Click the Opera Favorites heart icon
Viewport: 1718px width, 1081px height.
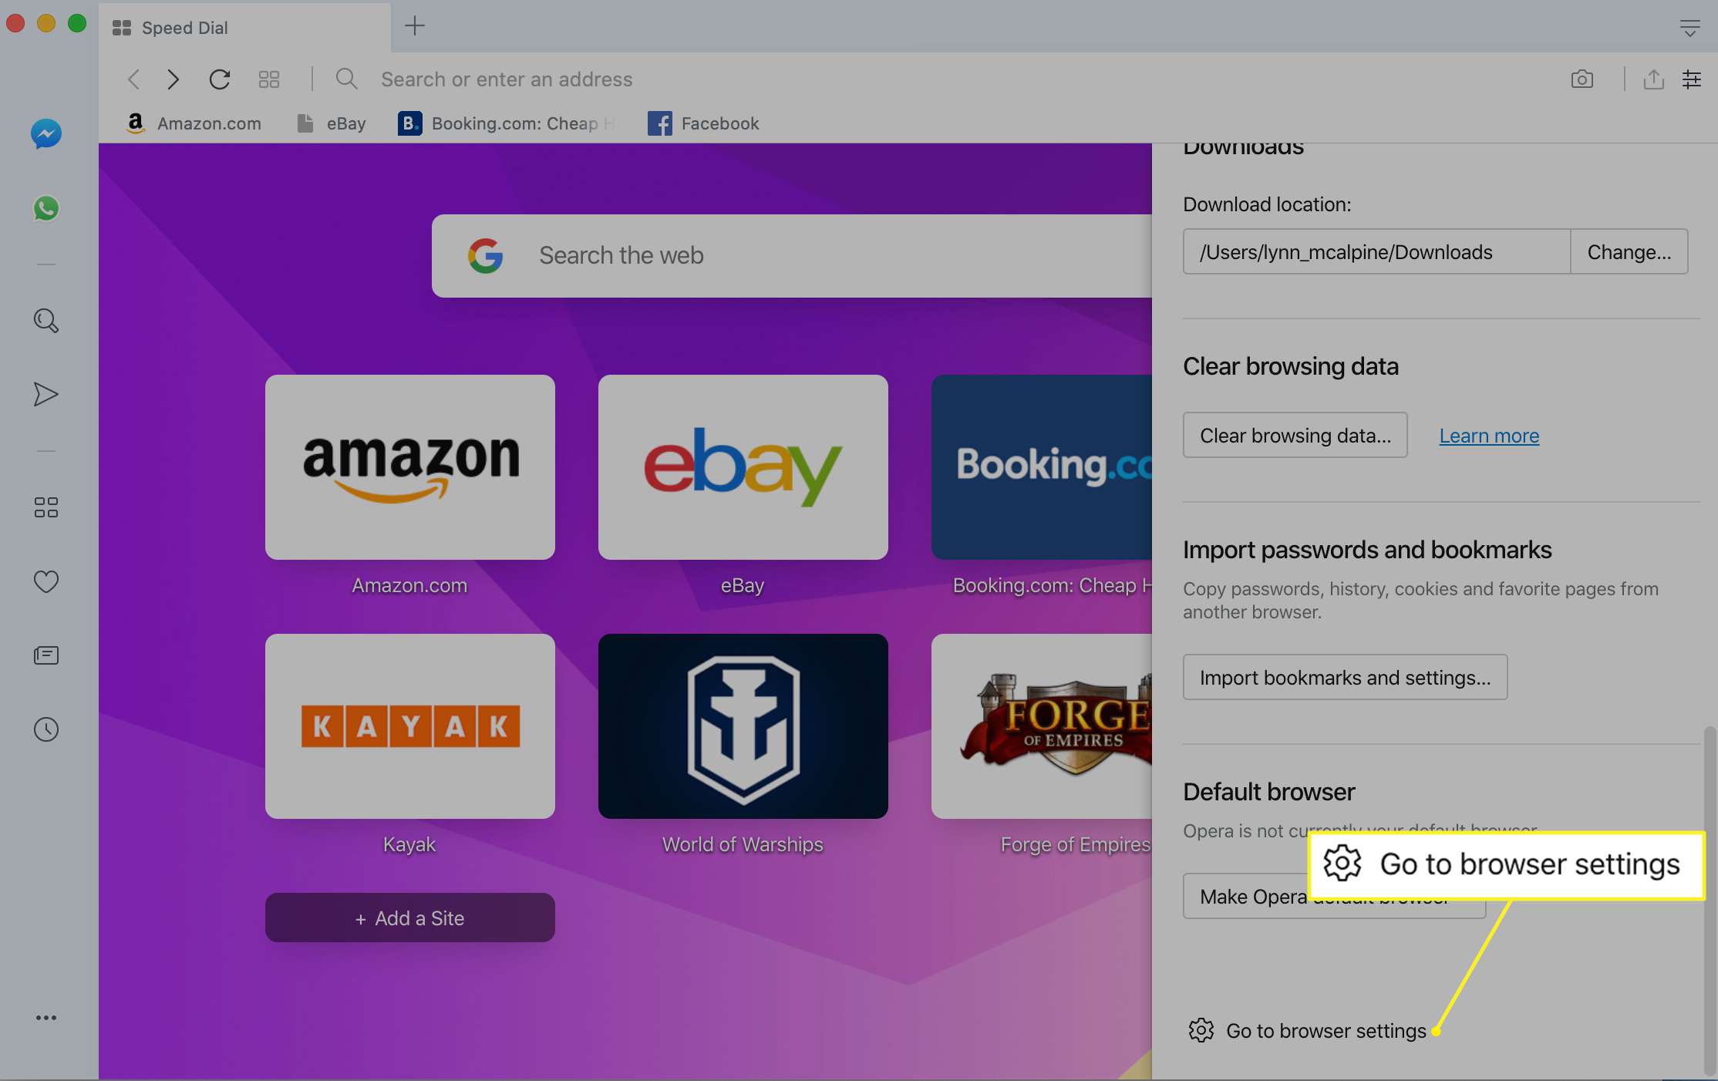coord(45,581)
